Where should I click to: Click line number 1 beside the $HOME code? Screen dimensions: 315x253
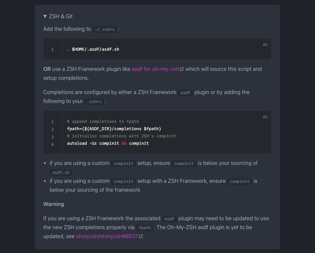(x=52, y=50)
